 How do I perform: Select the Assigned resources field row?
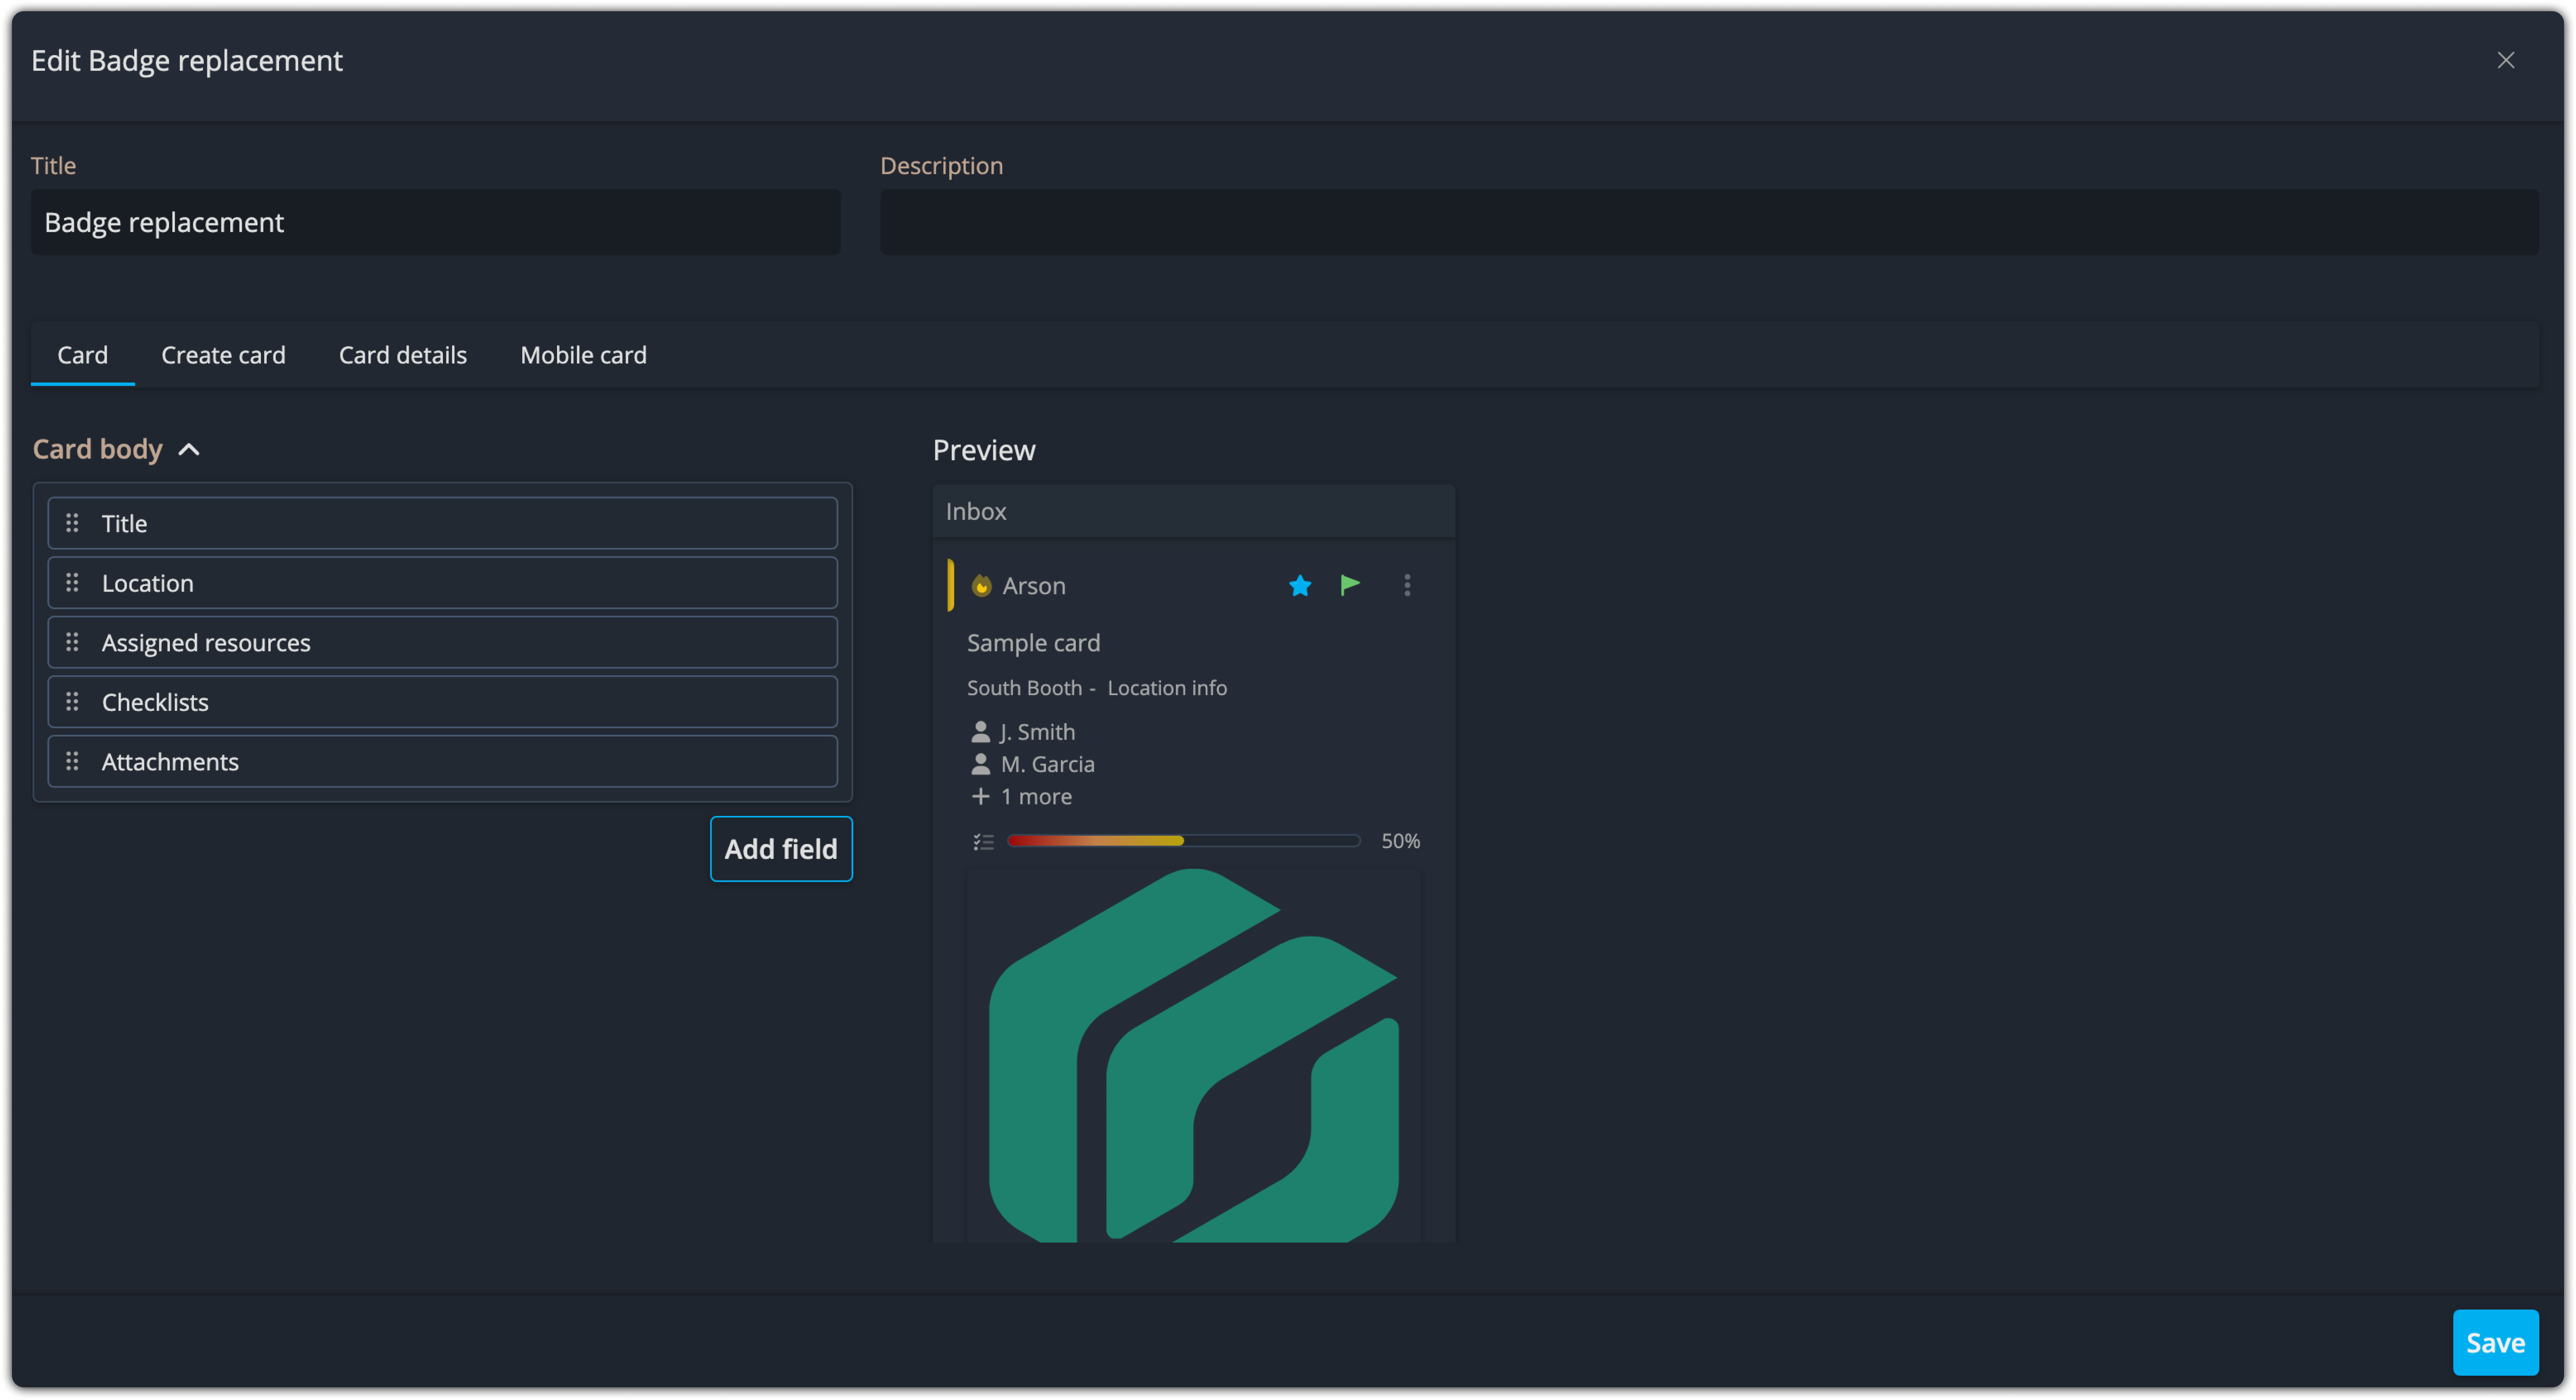point(442,642)
